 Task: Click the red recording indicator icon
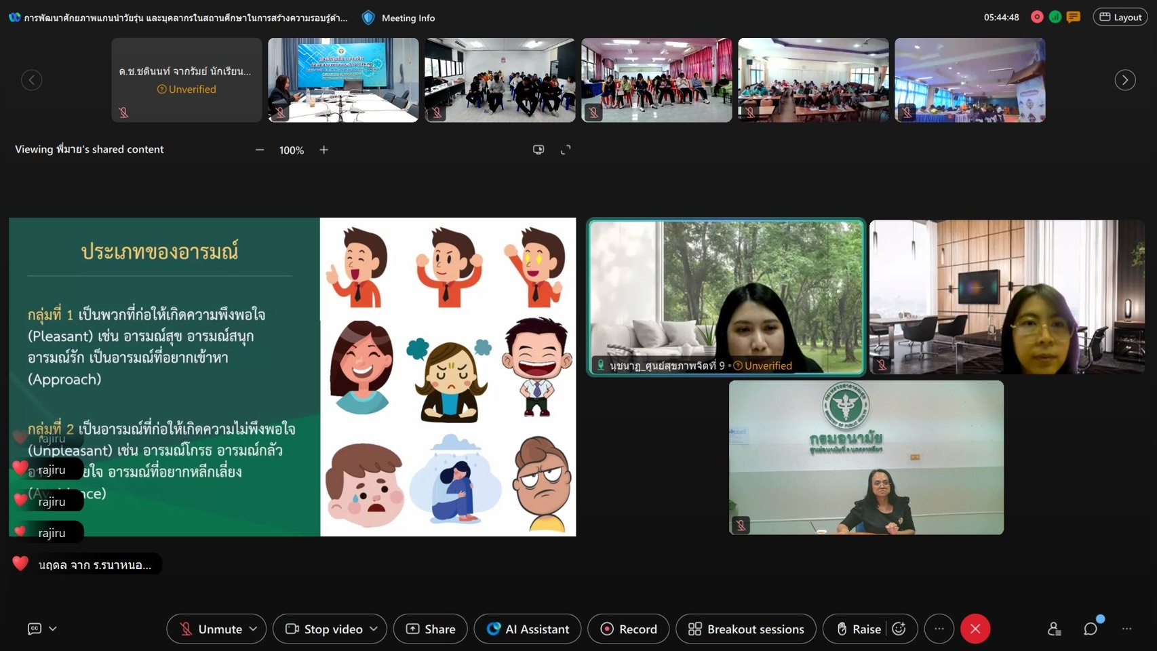coord(1037,17)
